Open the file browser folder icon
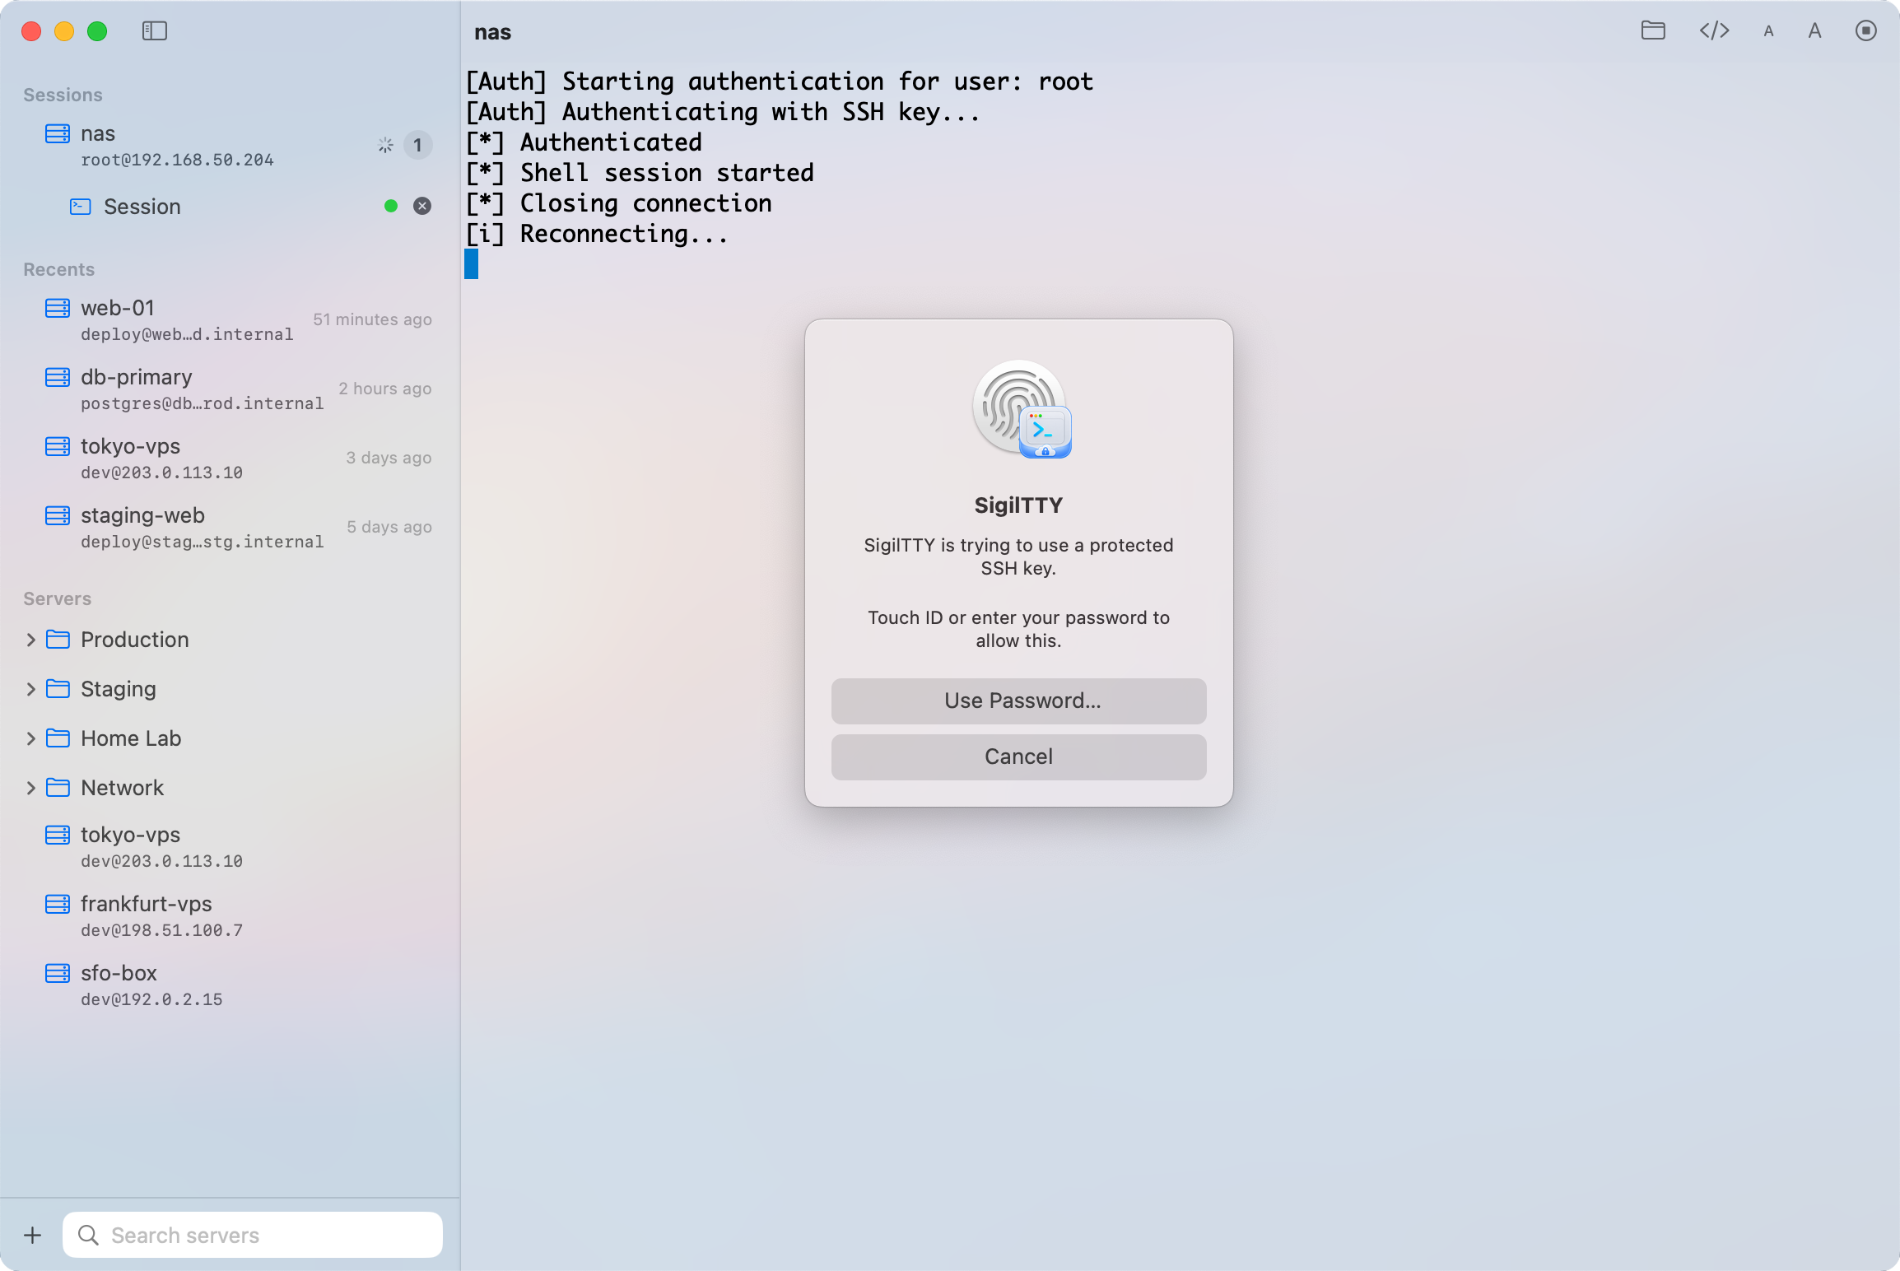Viewport: 1900px width, 1271px height. pyautogui.click(x=1653, y=31)
